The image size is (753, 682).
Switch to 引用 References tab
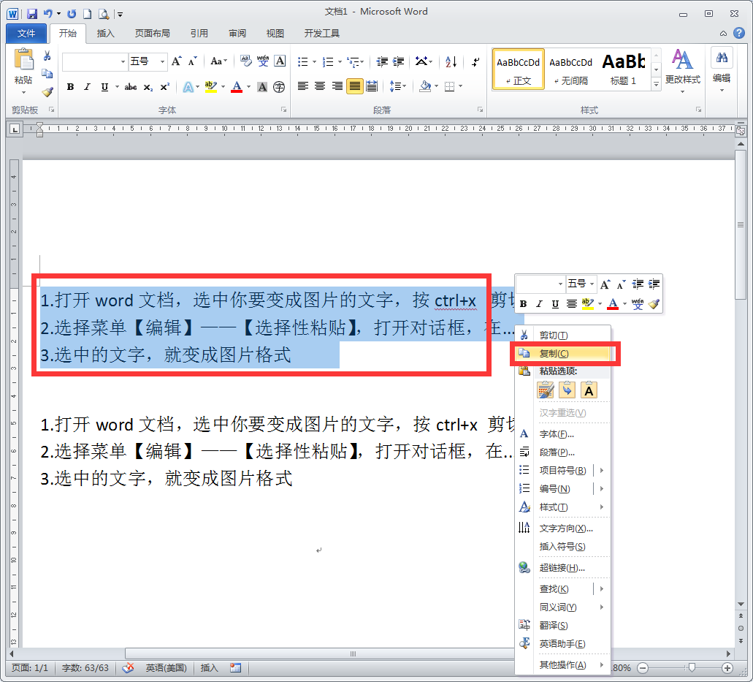coord(199,33)
